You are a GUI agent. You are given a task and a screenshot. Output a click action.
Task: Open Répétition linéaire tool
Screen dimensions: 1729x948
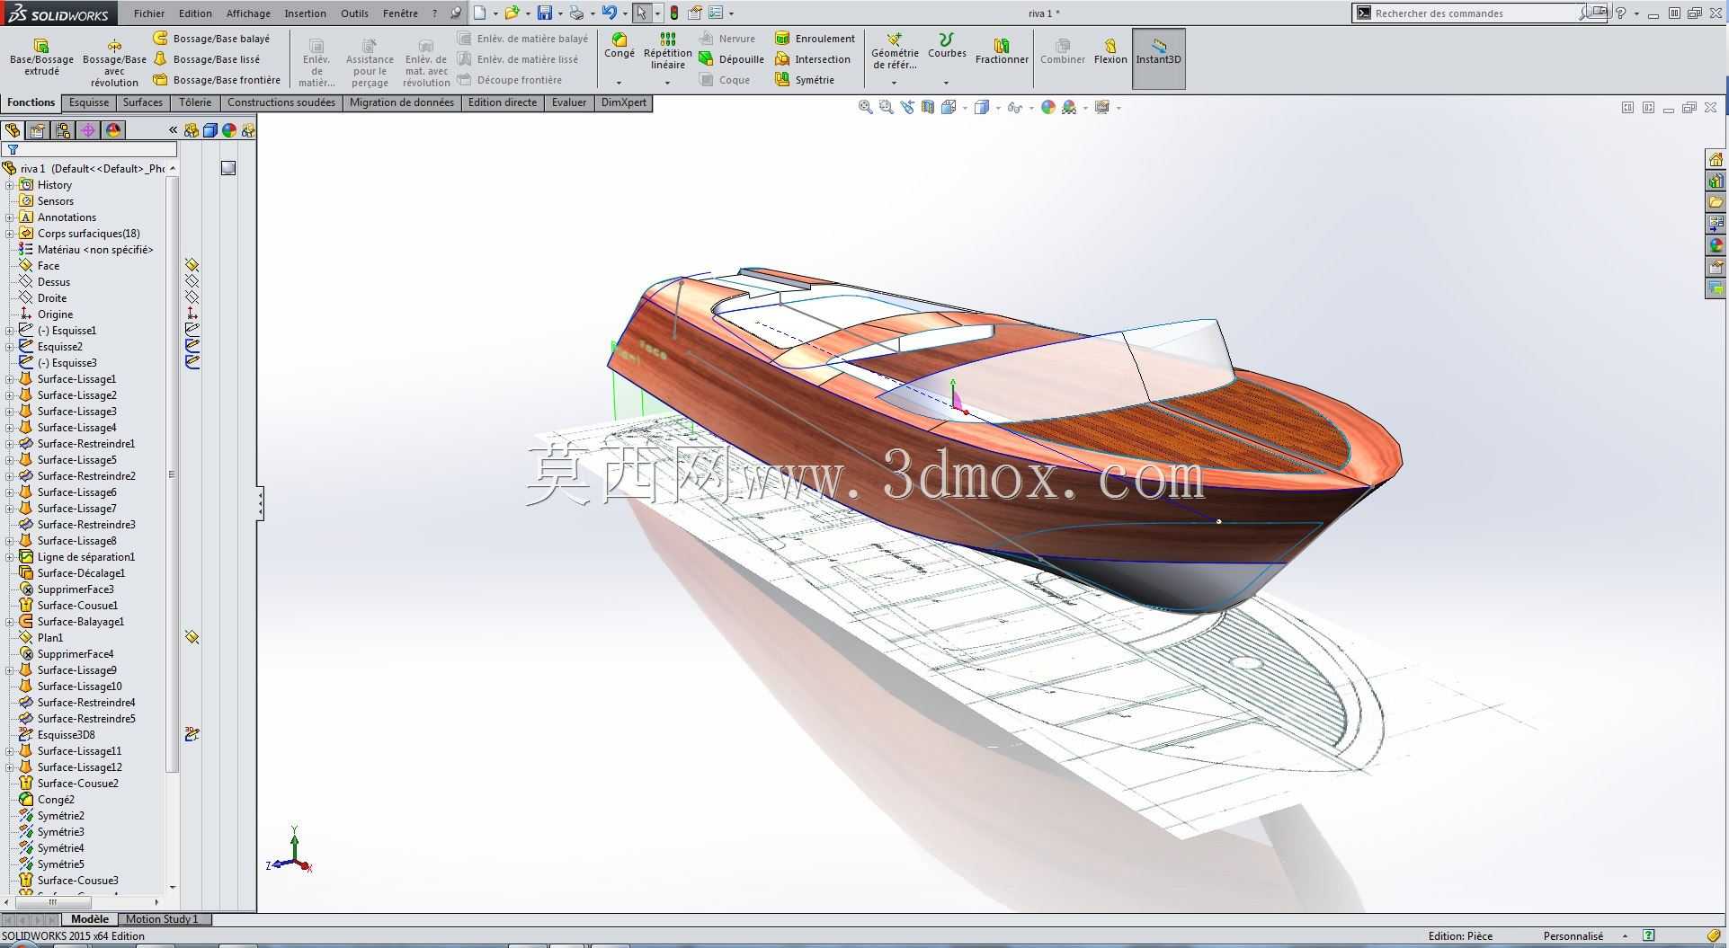(667, 51)
